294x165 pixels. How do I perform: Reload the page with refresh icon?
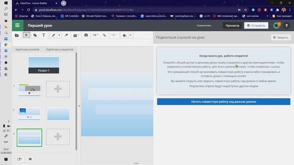[x=28, y=10]
